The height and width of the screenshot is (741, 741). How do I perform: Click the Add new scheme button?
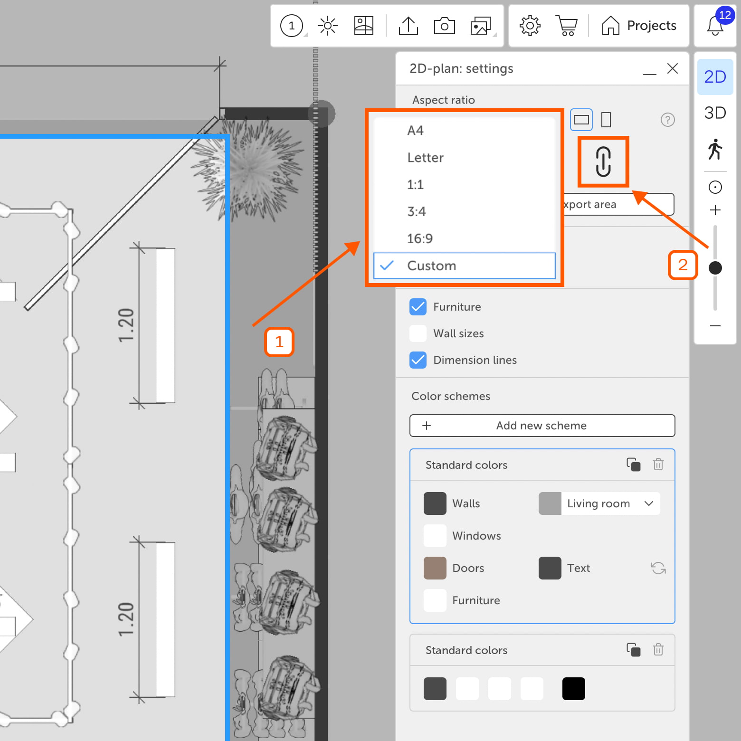(542, 426)
